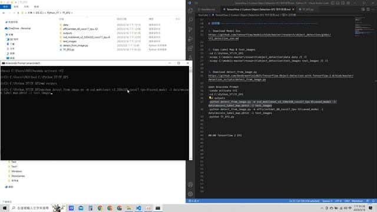Close the TensorFlow 2 Custom Object Detection tab

tap(293, 9)
